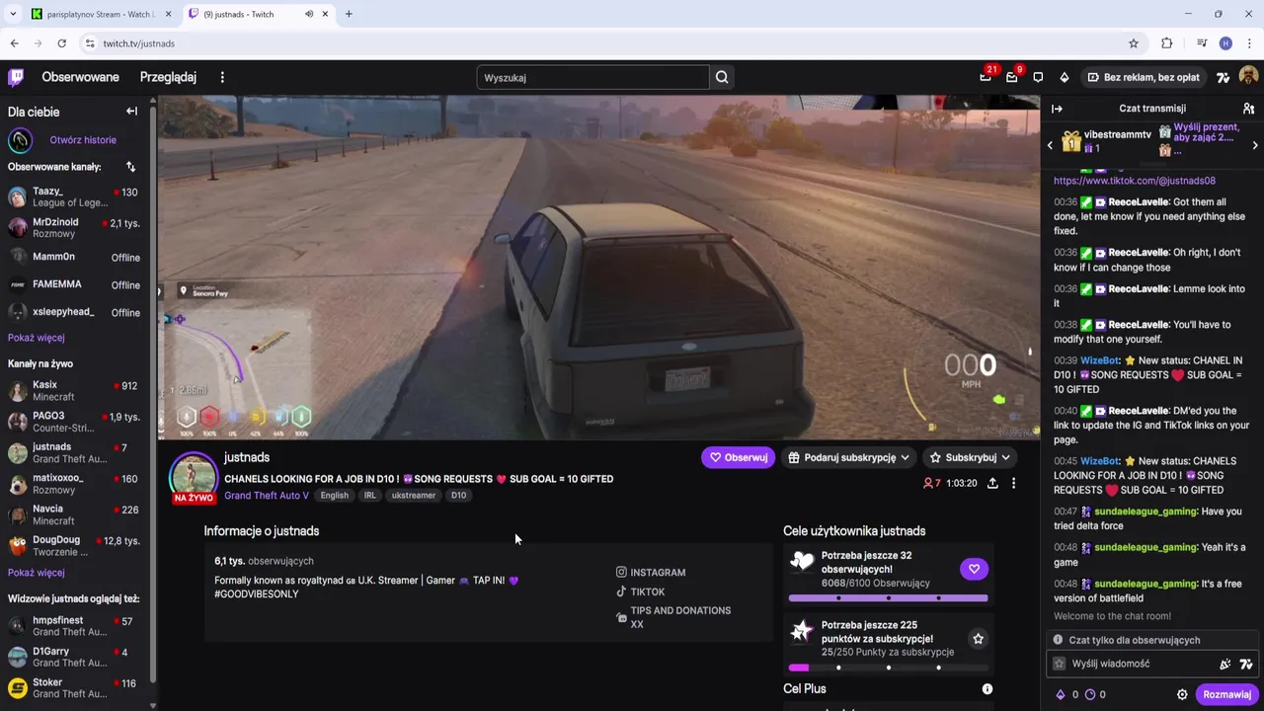Screen dimensions: 1264x711
Task: Click the Get Bits diamond icon
Action: (x=1064, y=77)
